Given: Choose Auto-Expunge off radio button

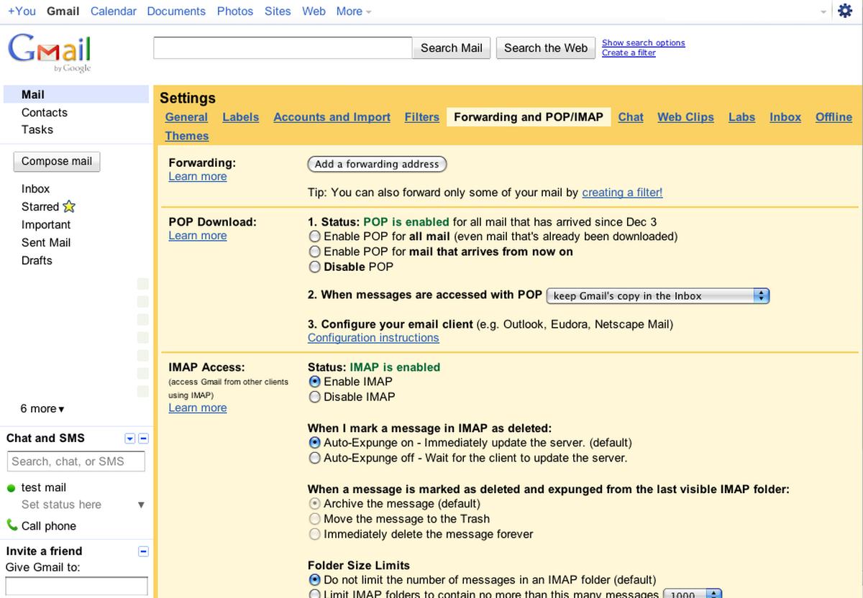Looking at the screenshot, I should point(314,458).
